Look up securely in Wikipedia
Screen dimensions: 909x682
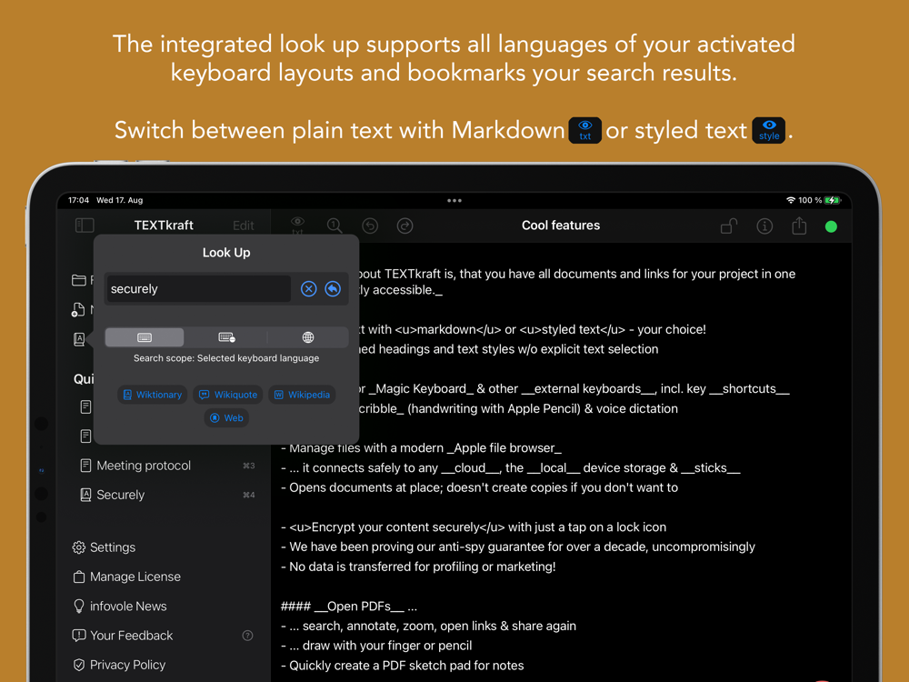pos(302,395)
